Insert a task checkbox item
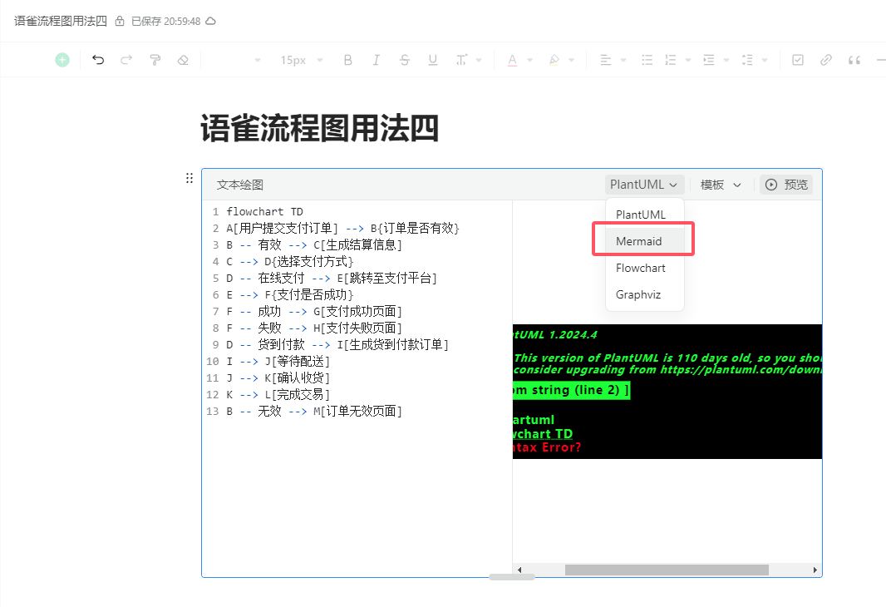 798,60
